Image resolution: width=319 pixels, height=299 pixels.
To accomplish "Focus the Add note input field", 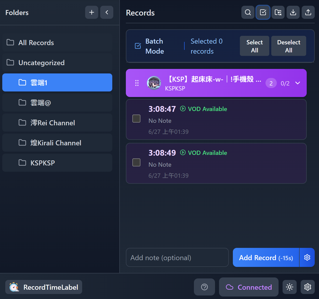I will click(x=177, y=257).
